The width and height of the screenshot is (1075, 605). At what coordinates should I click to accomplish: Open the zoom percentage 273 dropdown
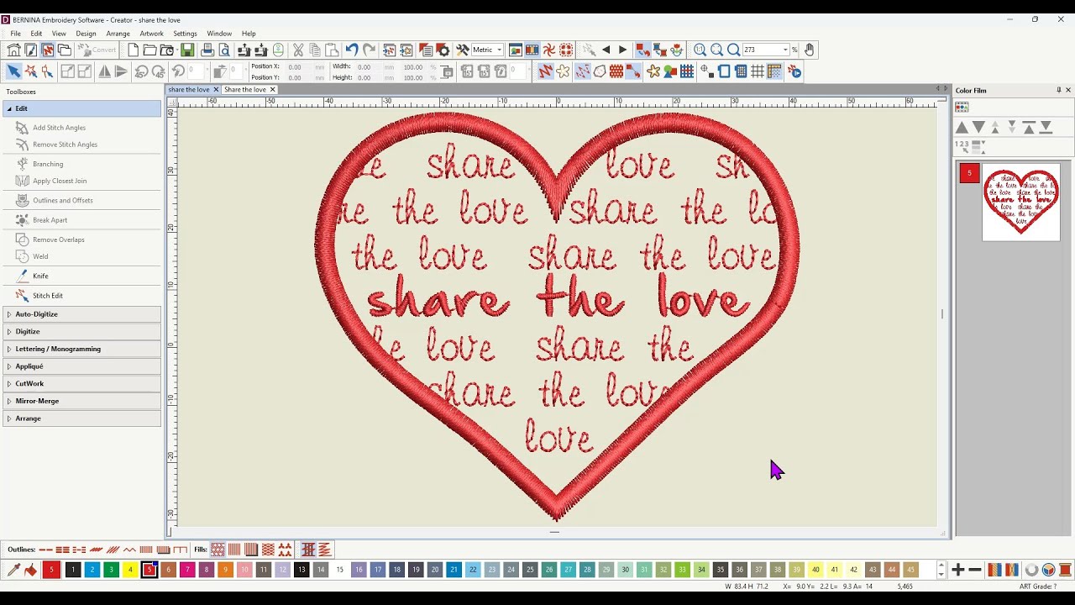[785, 50]
